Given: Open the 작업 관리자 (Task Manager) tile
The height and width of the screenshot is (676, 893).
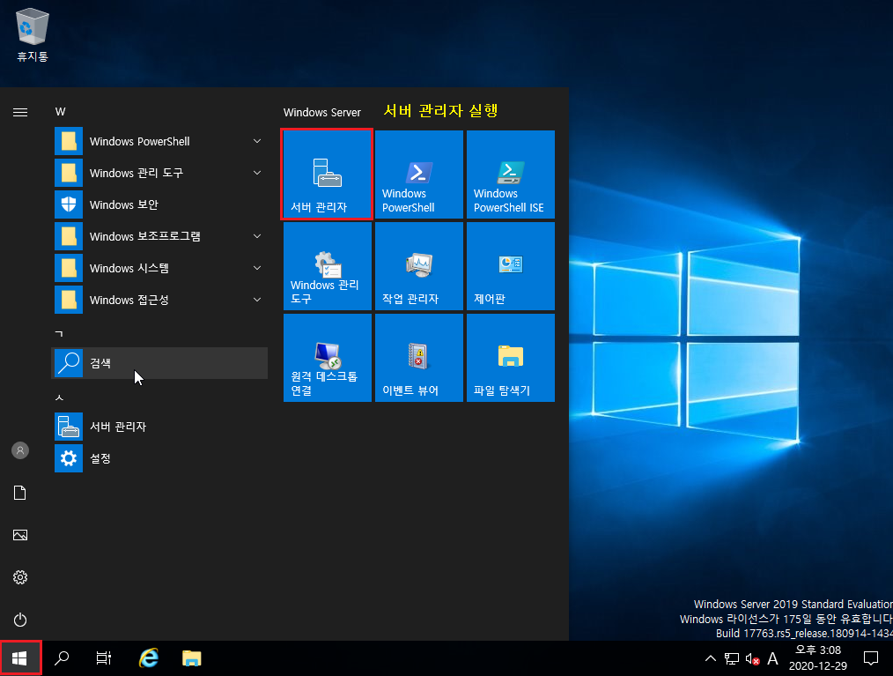Looking at the screenshot, I should (418, 266).
